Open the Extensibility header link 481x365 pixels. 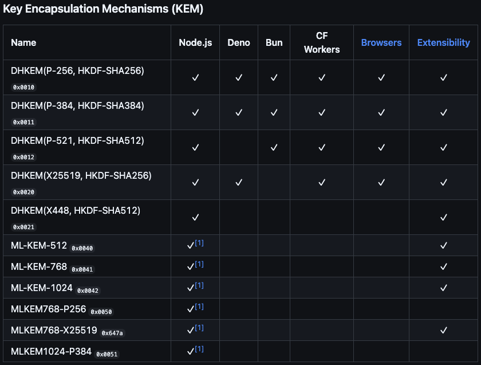click(x=443, y=42)
